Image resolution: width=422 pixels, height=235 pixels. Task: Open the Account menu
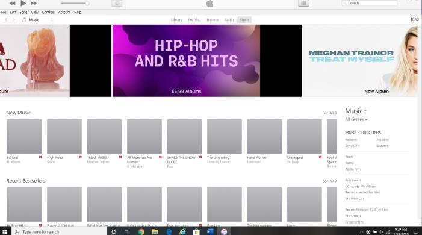[x=64, y=13]
